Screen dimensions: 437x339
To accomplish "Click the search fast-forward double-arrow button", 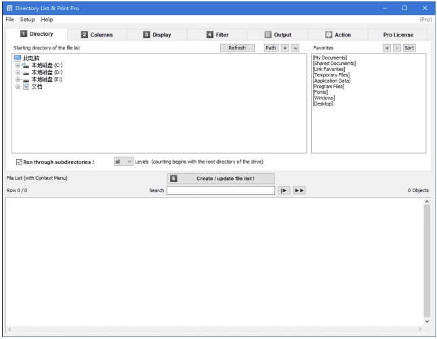I will click(299, 191).
